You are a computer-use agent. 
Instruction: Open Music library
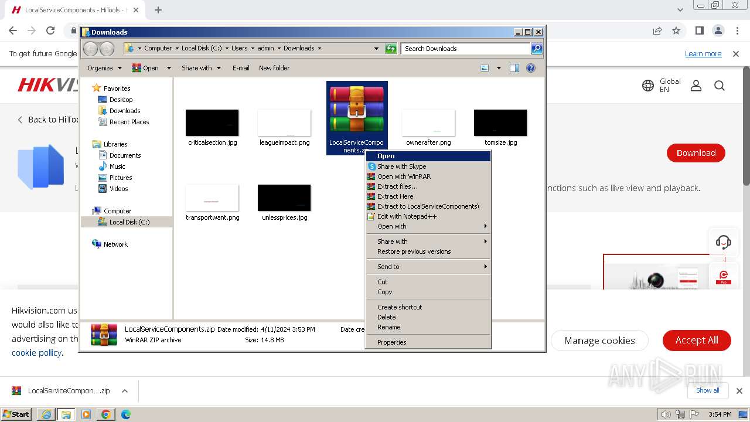117,166
